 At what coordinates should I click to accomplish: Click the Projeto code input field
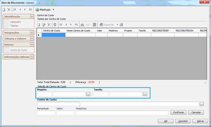click(x=45, y=94)
